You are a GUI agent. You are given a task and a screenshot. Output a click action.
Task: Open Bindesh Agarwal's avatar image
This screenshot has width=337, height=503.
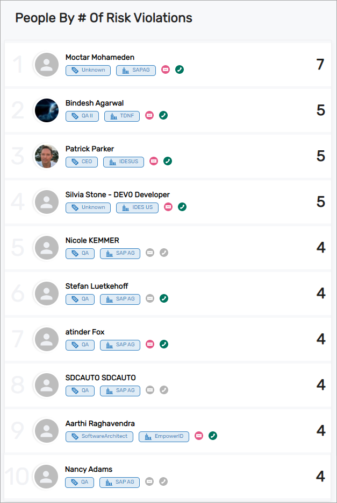click(x=47, y=110)
